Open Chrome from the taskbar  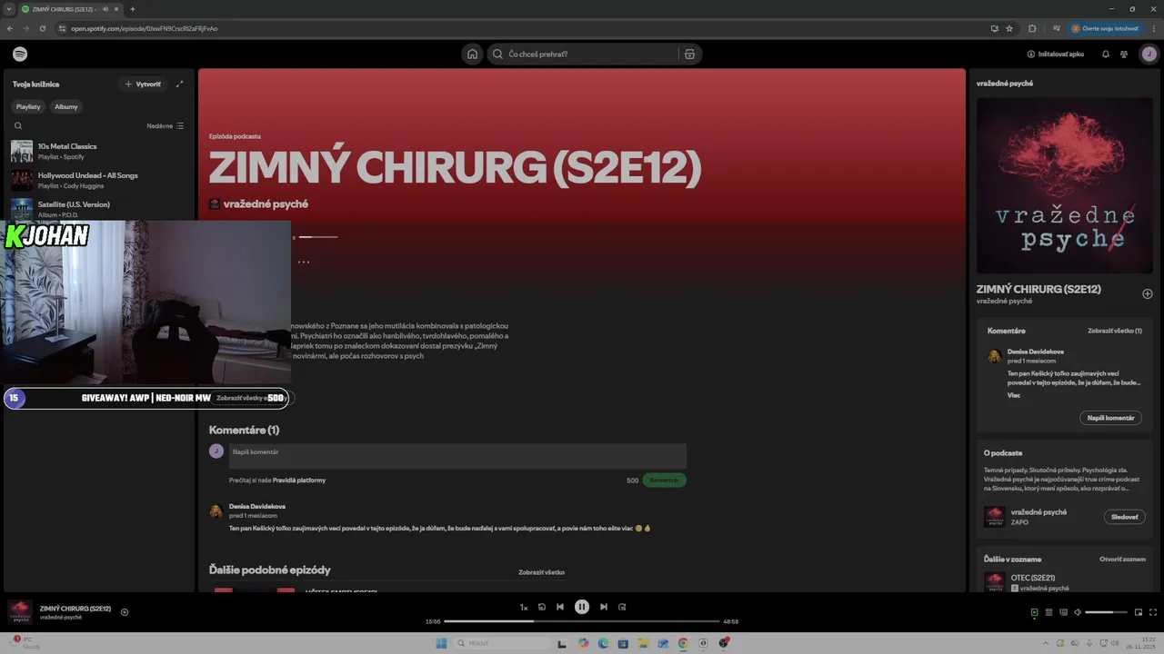(x=683, y=643)
